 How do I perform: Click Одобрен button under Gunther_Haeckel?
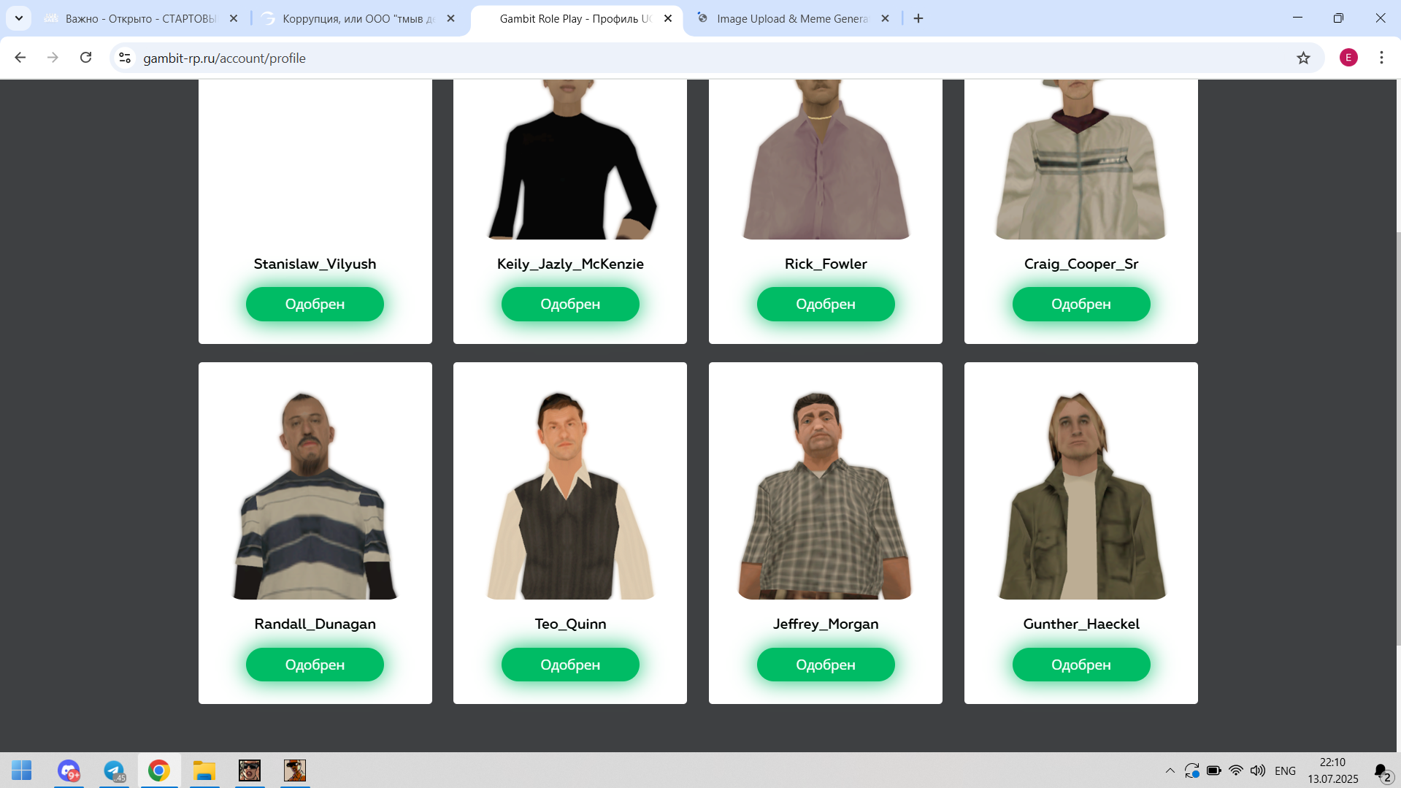(1081, 665)
